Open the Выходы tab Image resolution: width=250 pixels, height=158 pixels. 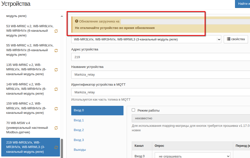coord(80,150)
